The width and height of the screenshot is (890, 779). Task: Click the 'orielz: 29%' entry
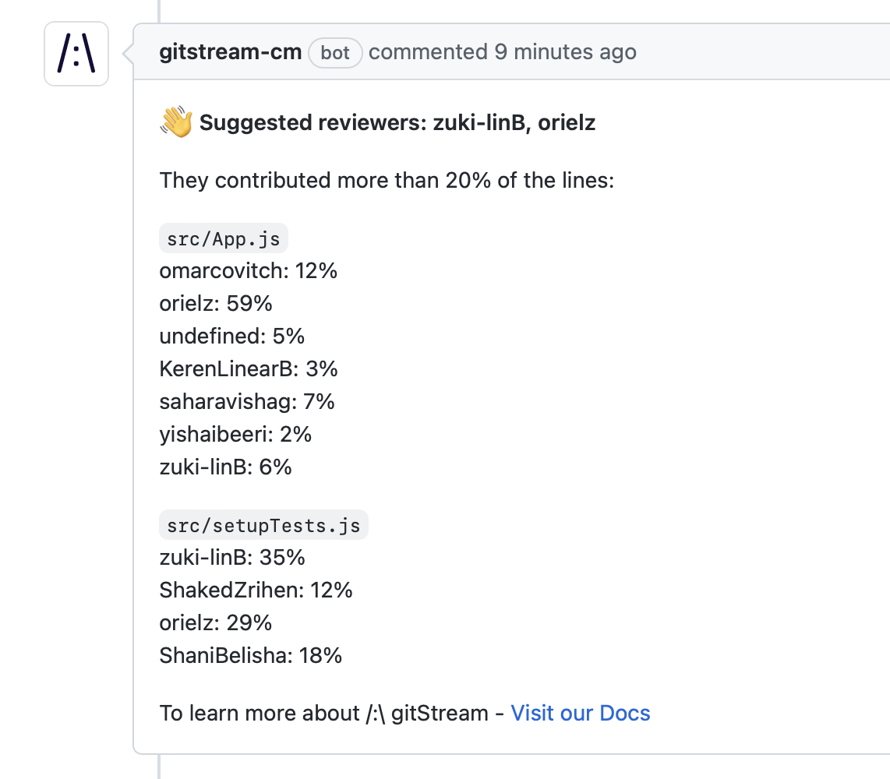click(216, 622)
